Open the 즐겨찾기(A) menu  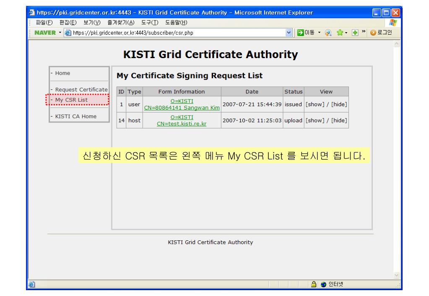tap(121, 23)
